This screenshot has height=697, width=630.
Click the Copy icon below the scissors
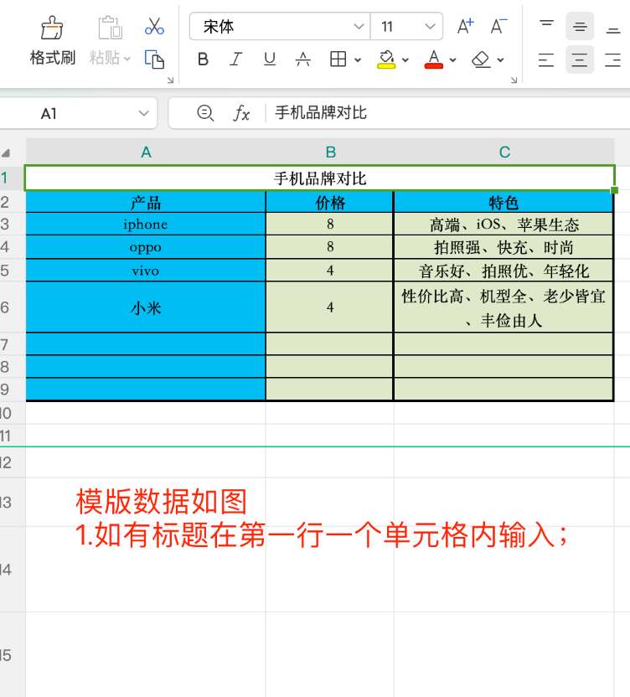[154, 59]
